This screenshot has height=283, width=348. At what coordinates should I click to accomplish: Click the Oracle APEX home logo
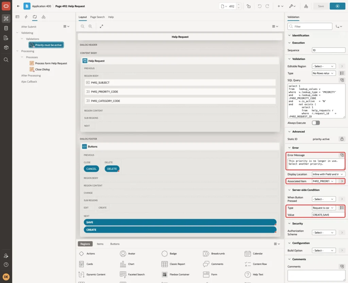6,6
